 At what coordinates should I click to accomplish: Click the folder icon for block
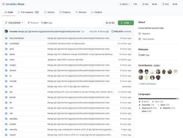point(6,54)
